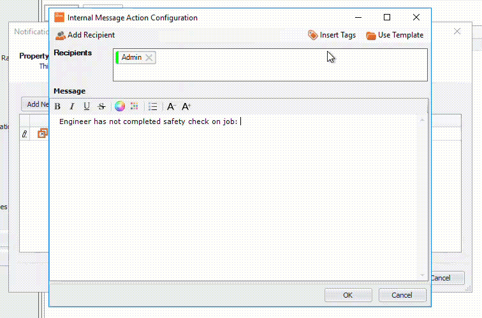Choose Use Template option
The image size is (482, 318).
click(395, 35)
